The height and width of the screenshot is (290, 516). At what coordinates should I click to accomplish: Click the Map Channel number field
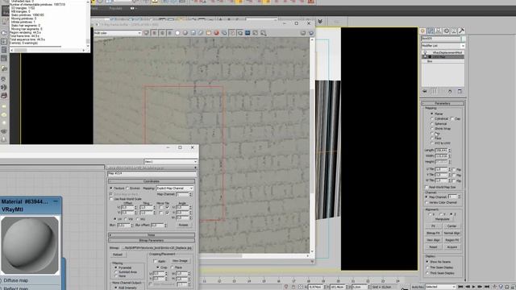pyautogui.click(x=453, y=197)
